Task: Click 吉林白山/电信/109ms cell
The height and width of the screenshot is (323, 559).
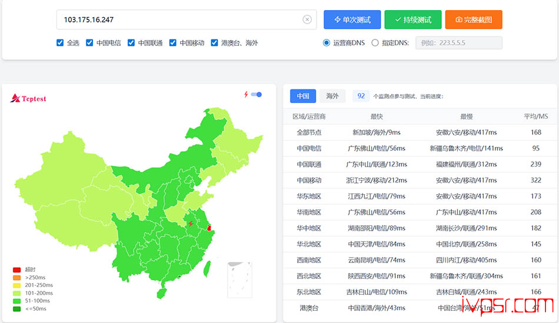Action: click(377, 292)
